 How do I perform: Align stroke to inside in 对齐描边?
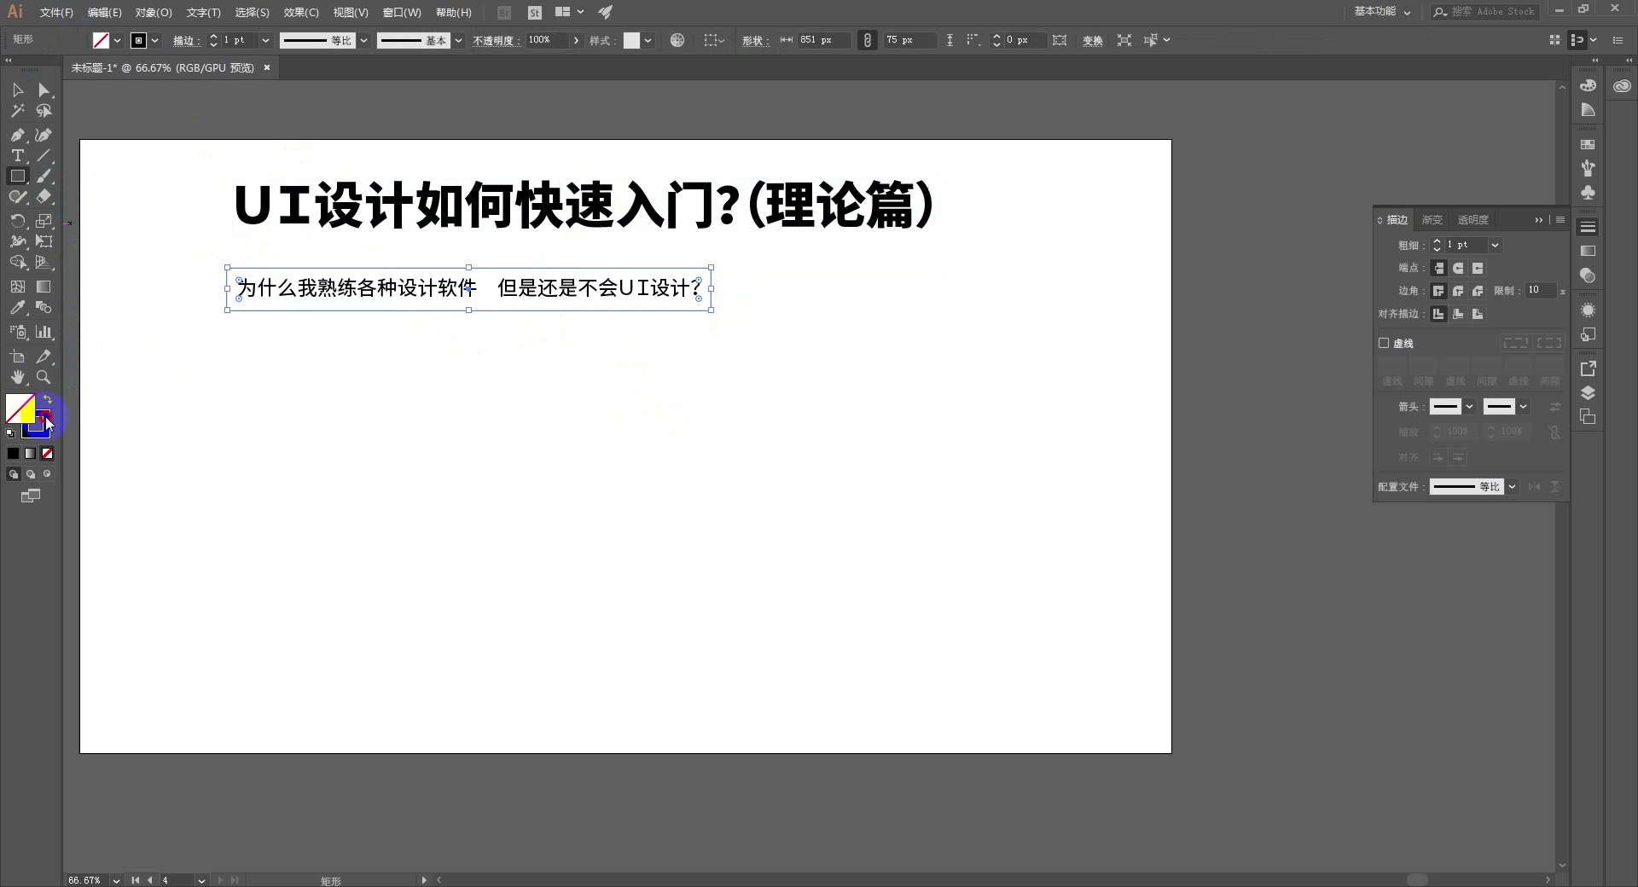(1458, 314)
